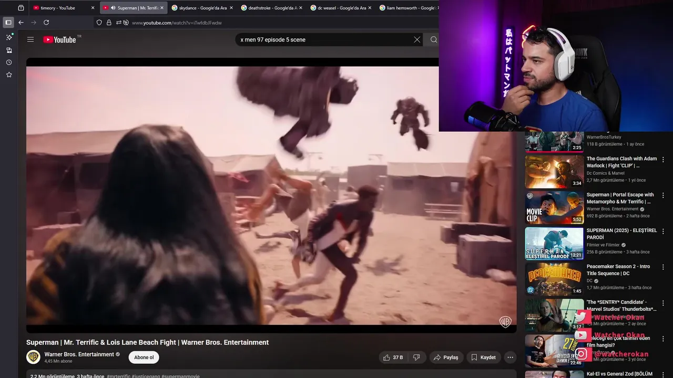This screenshot has width=673, height=378.
Task: Open the tab islands/workspaces icon
Action: tap(21, 8)
